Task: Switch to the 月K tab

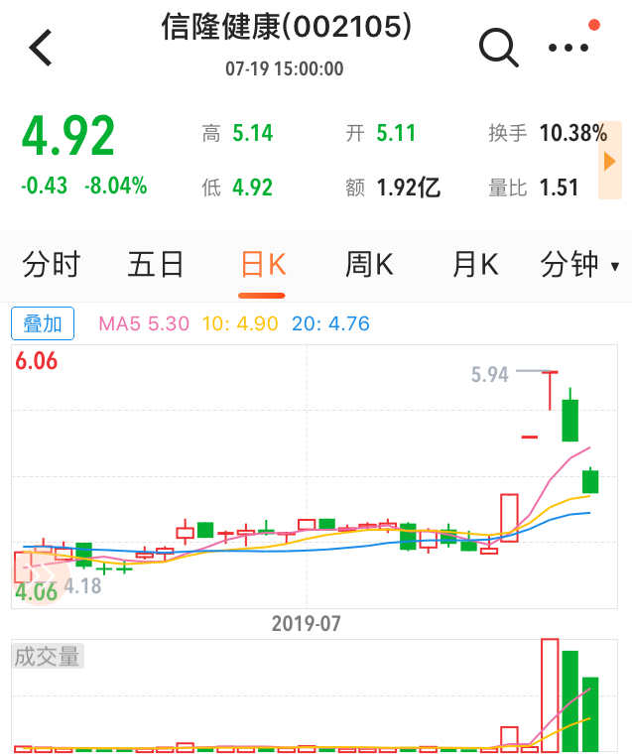Action: (x=475, y=265)
